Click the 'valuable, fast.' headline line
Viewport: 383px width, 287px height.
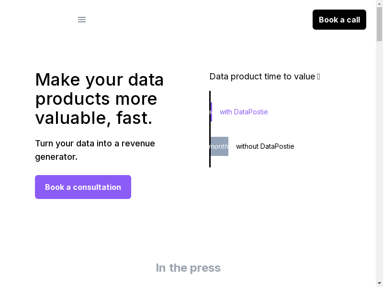94,118
